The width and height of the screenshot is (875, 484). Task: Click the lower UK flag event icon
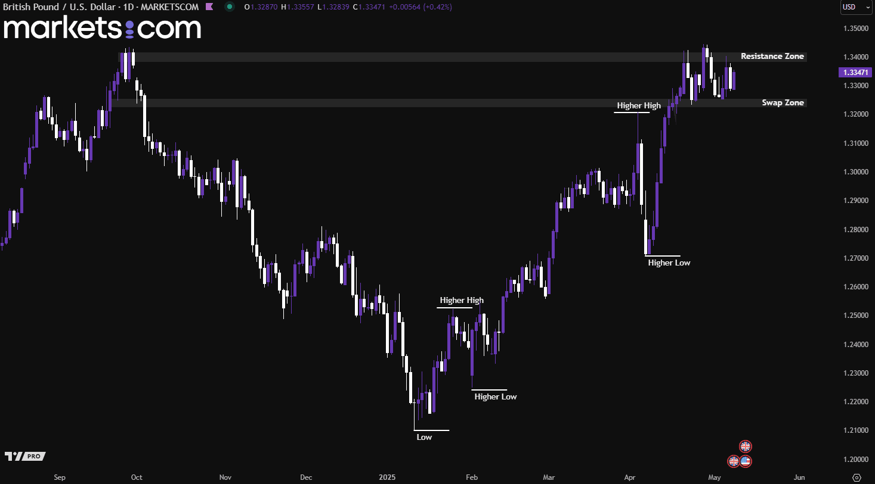733,461
